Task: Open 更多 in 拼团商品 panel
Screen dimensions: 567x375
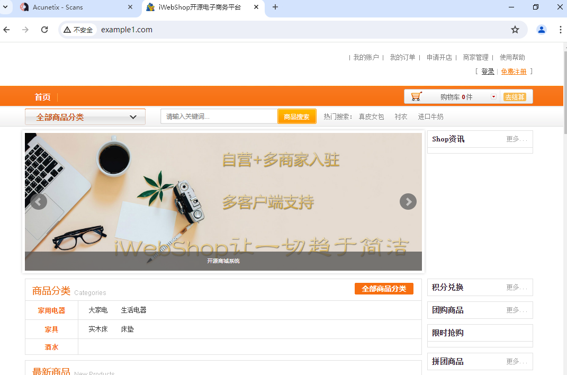Action: tap(516, 361)
